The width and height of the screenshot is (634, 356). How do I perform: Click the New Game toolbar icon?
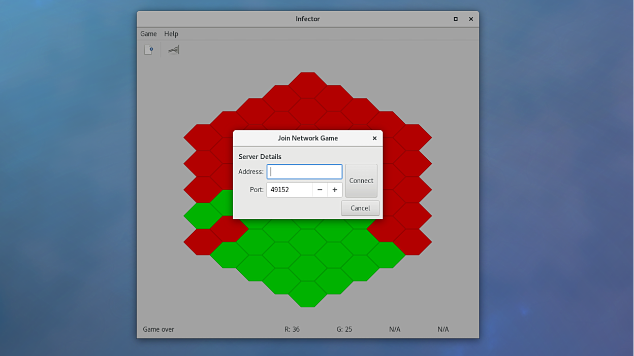[x=149, y=50]
